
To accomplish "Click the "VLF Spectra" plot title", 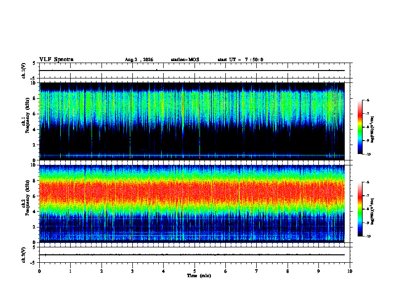I will point(56,60).
